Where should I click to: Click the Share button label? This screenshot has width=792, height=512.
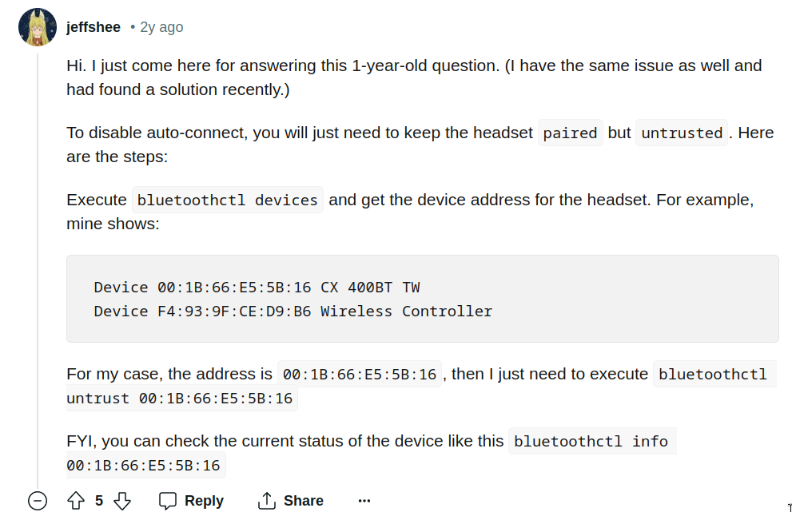(x=304, y=501)
